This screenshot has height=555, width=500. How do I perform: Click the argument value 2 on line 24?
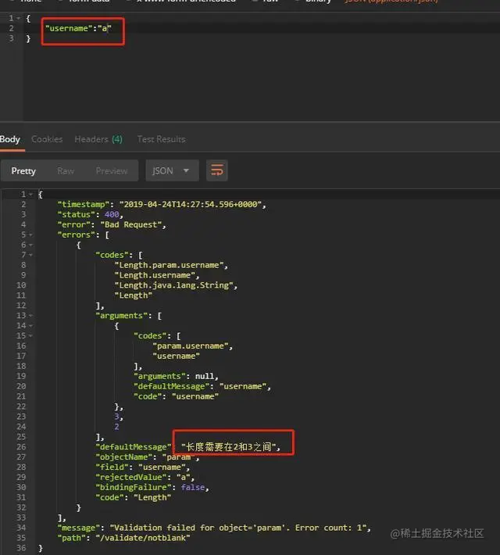[x=116, y=427]
